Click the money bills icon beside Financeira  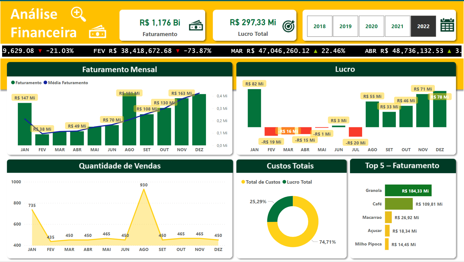coord(98,32)
